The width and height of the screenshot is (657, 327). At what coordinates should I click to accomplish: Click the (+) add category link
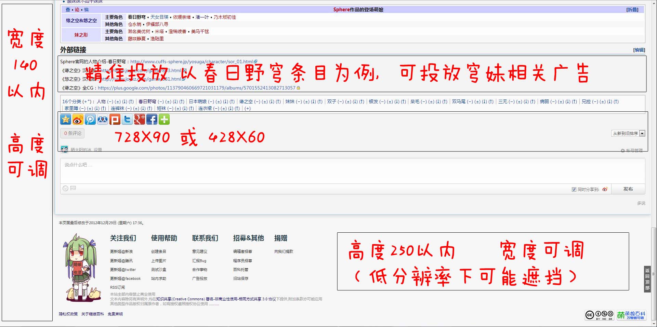pyautogui.click(x=248, y=108)
